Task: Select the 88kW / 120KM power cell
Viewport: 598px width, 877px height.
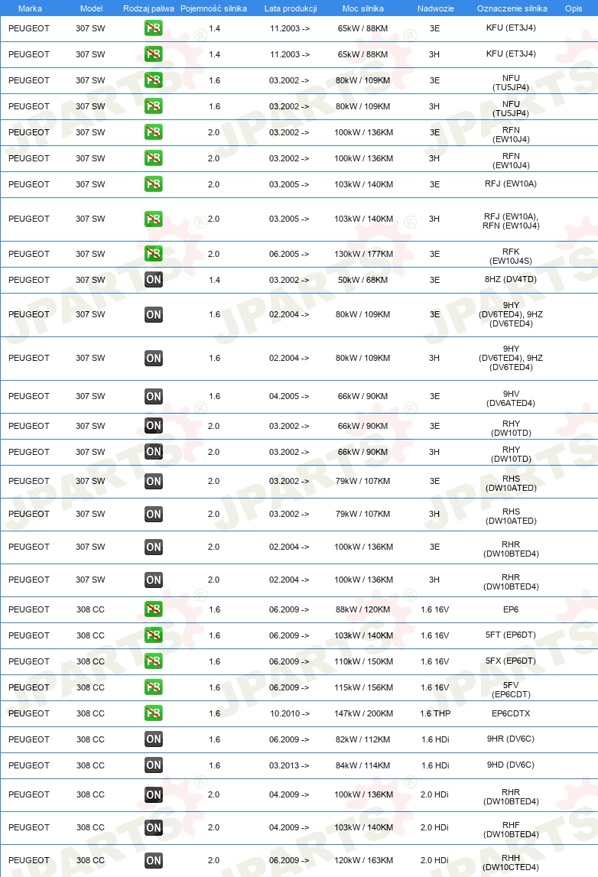Action: coord(362,609)
